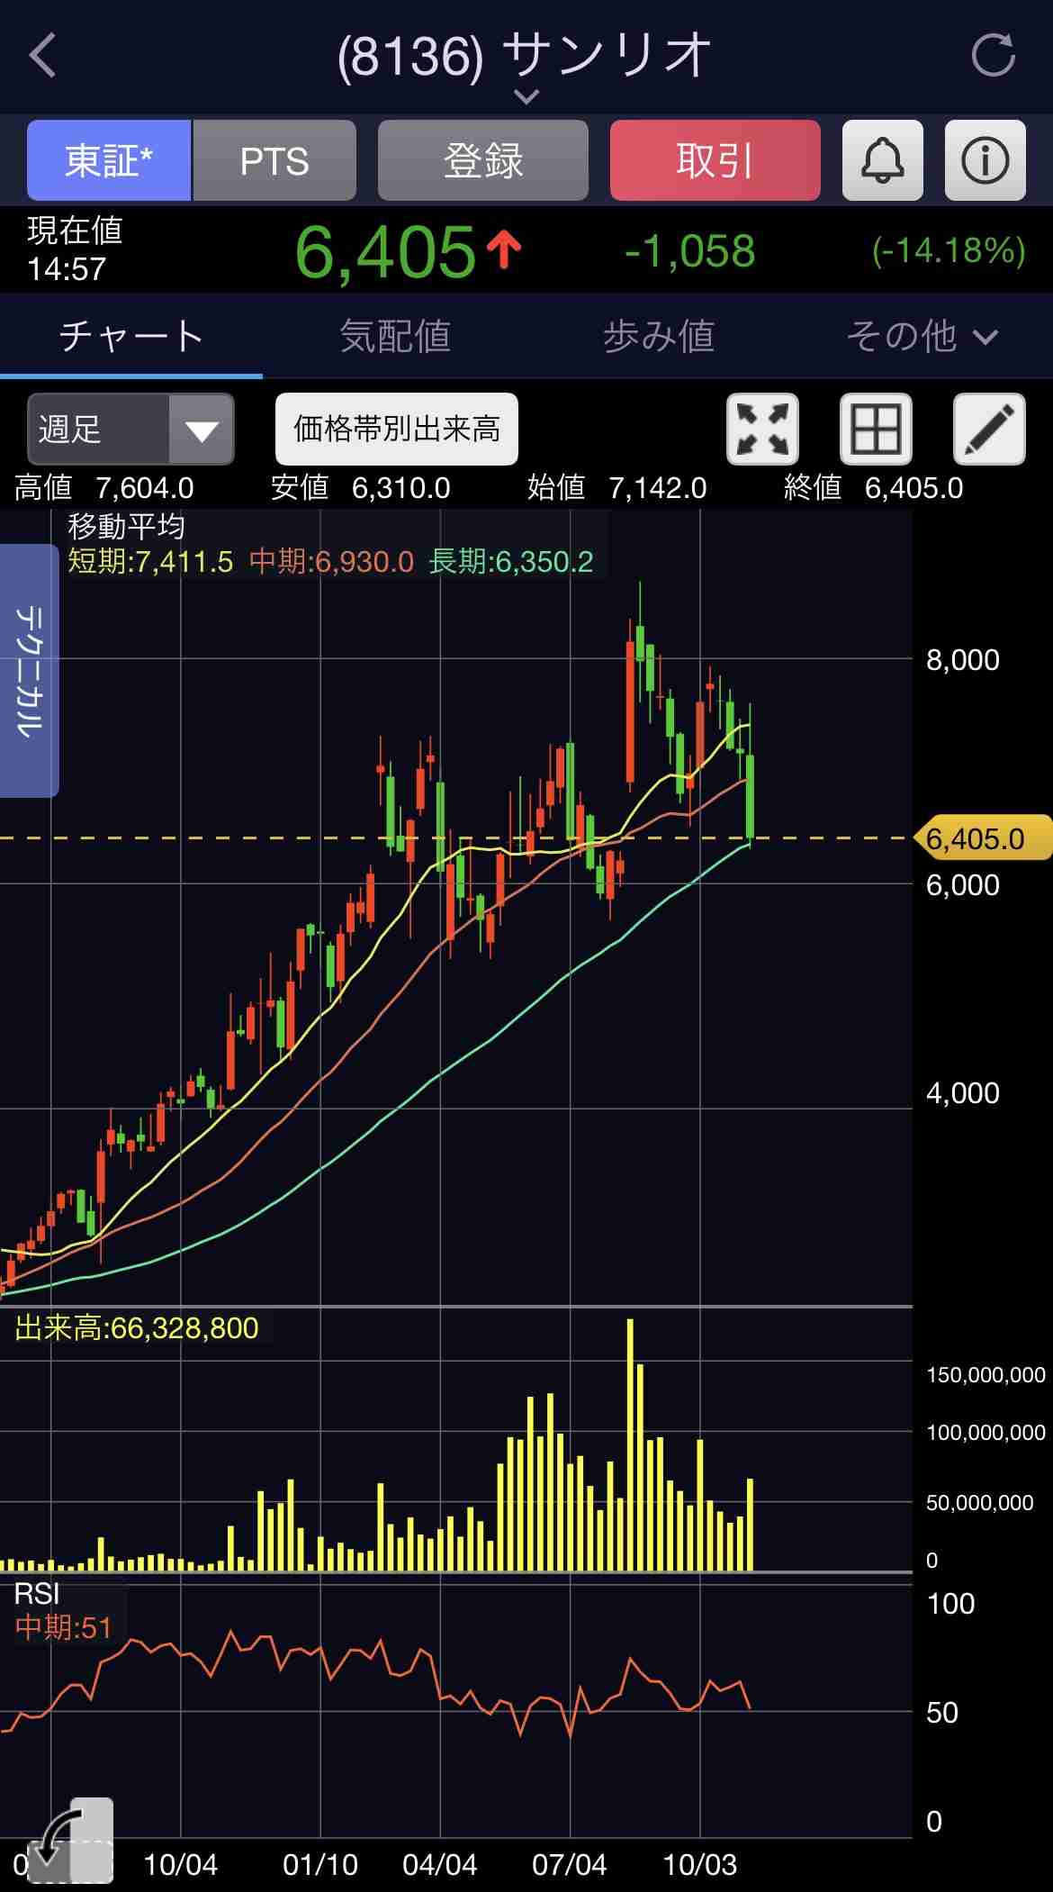Viewport: 1053px width, 1892px height.
Task: Tap the 安値 6,310.0 value
Action: 361,488
